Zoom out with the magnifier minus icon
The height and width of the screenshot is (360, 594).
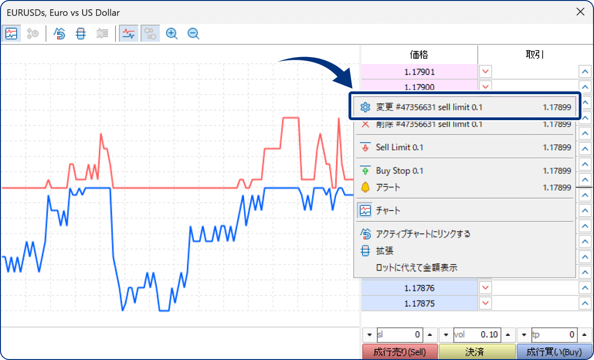click(194, 33)
